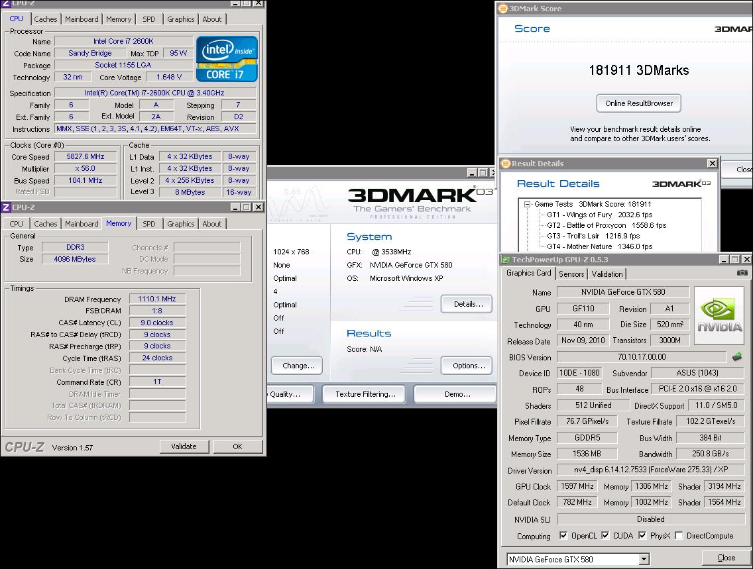This screenshot has height=569, width=753.
Task: Click the Device ID field 10DE - 1080
Action: [579, 373]
